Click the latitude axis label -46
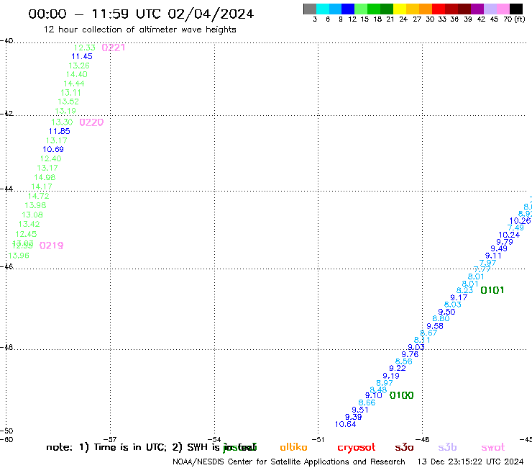Image resolution: width=532 pixels, height=468 pixels. coord(6,266)
